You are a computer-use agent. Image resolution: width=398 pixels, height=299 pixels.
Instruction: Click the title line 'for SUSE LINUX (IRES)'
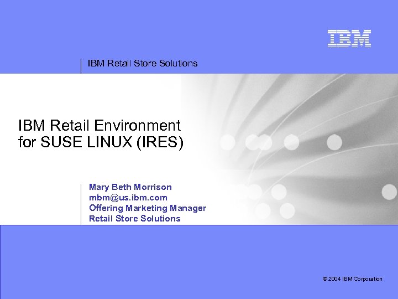[x=101, y=142]
